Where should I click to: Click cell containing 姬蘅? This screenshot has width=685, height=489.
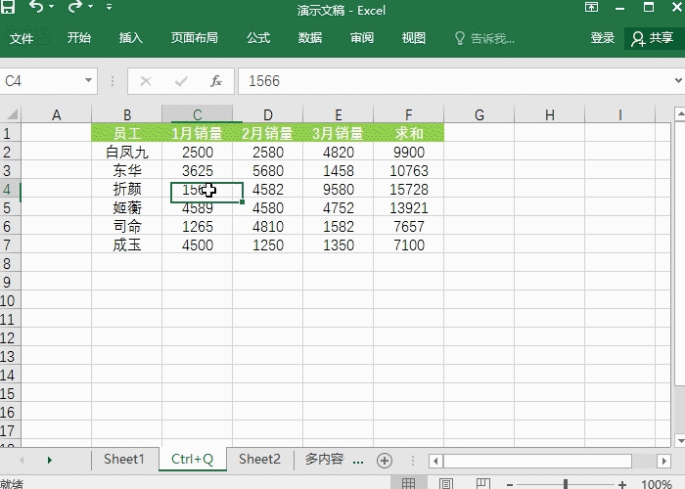126,207
